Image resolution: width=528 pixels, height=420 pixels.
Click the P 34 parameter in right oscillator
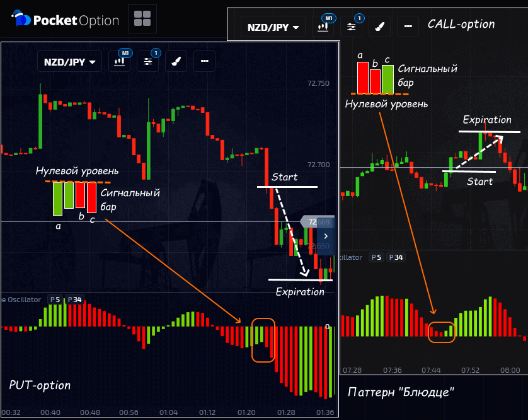pos(395,257)
